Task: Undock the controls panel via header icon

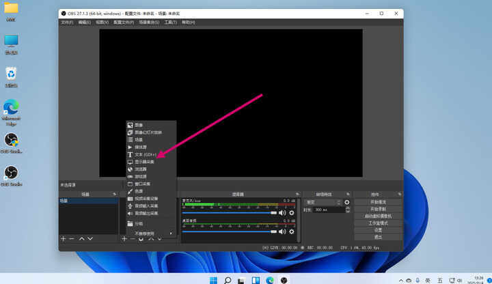Action: point(400,195)
